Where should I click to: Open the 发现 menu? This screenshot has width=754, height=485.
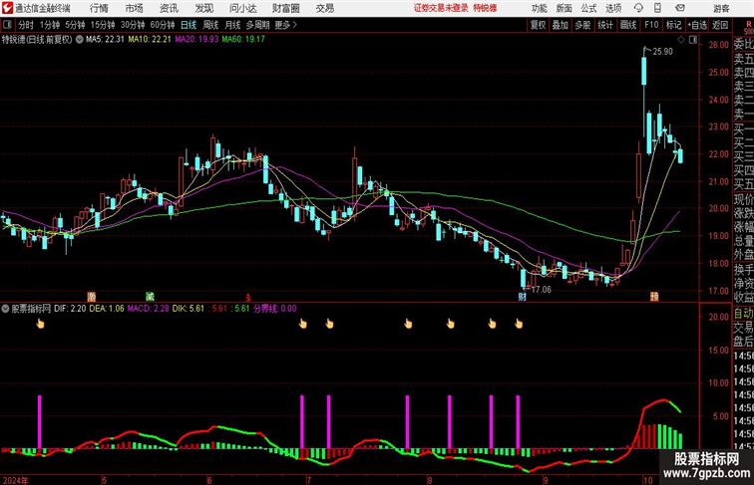click(x=203, y=8)
